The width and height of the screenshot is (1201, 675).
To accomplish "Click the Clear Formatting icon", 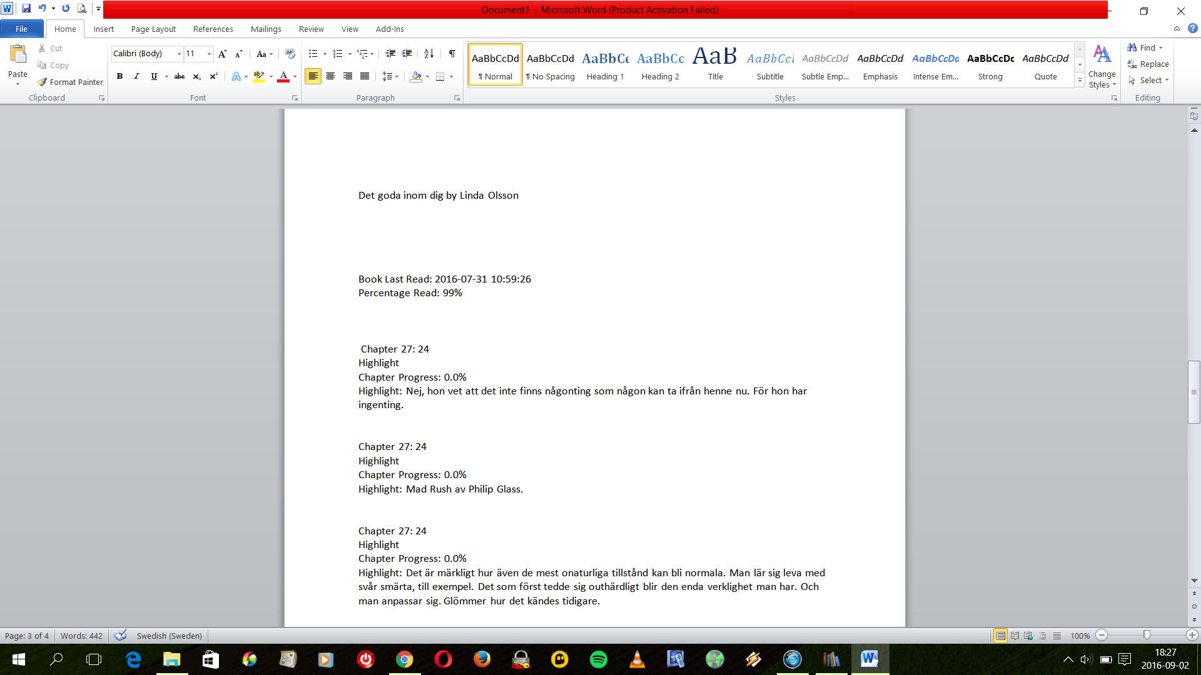I will pos(290,54).
